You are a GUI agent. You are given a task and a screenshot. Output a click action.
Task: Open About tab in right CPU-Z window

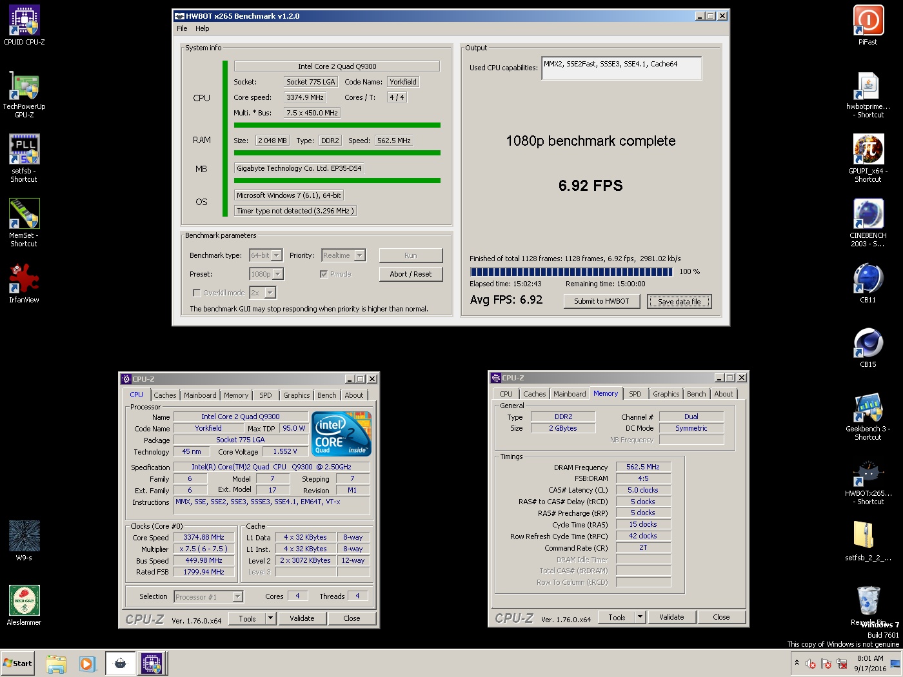(x=724, y=394)
